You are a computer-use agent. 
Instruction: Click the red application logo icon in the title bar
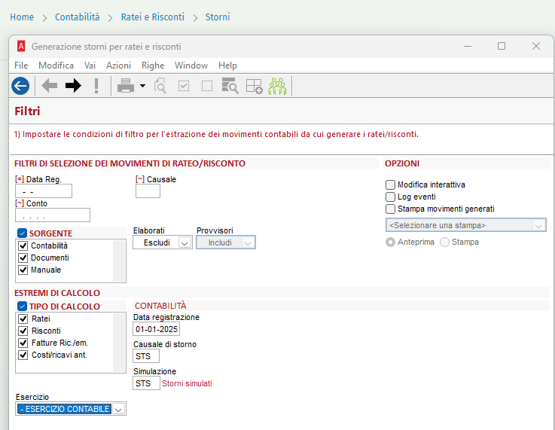pyautogui.click(x=21, y=47)
